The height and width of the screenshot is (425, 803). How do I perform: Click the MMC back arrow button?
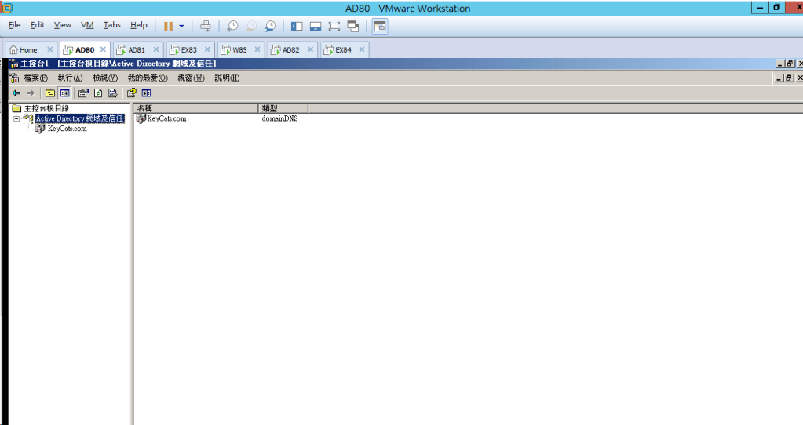16,93
